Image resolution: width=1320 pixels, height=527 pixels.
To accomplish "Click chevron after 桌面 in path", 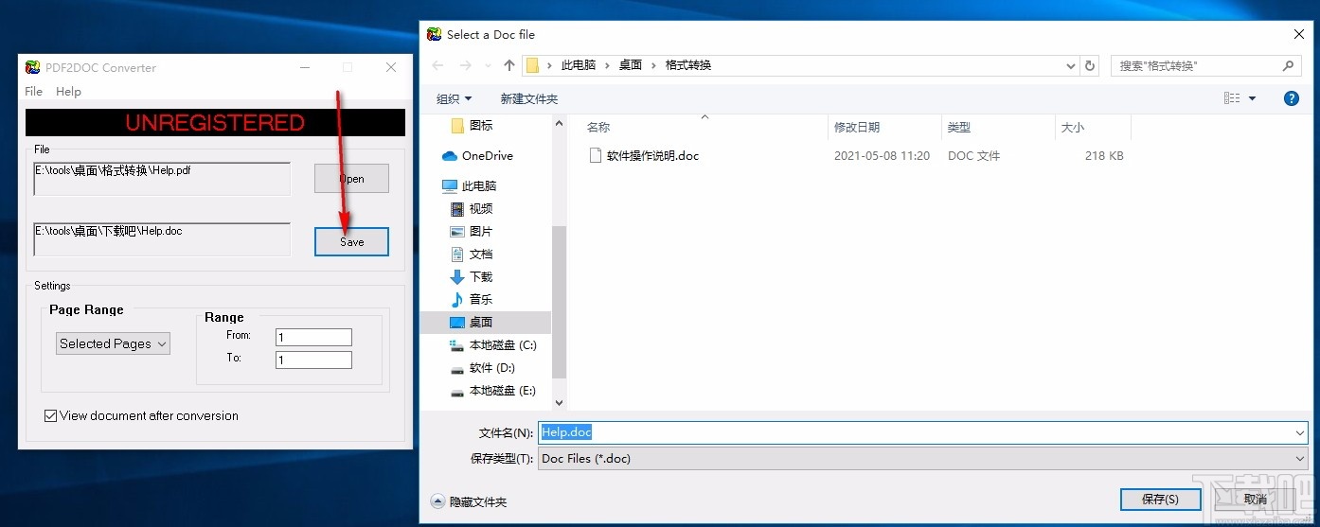I will [653, 65].
